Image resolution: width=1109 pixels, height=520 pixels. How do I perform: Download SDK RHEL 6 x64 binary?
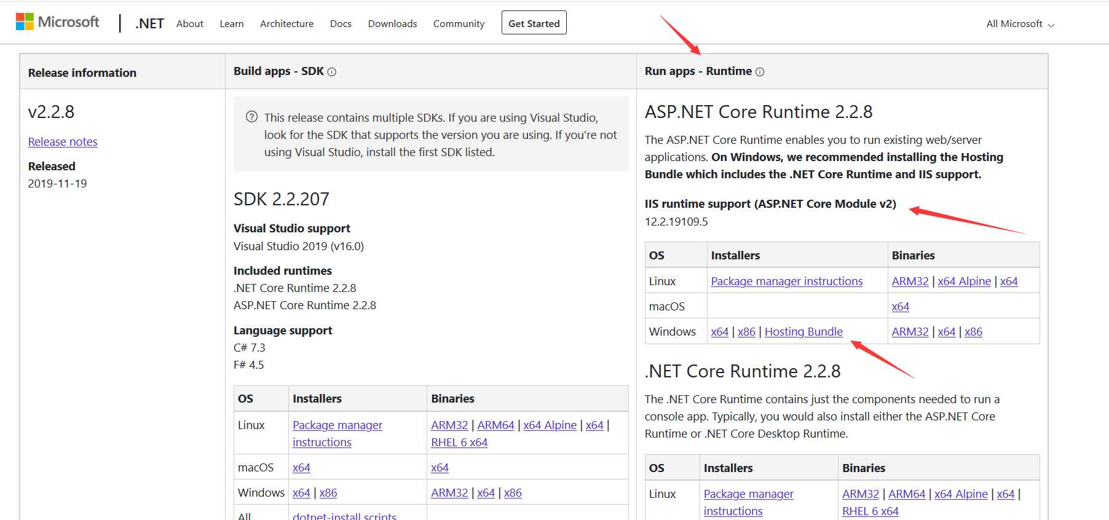coord(459,442)
